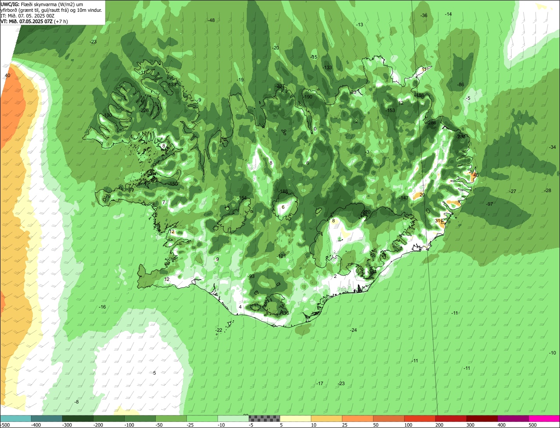Click the '-130' value in the Westfjords
Screen dimensions: 560x428
coord(107,115)
